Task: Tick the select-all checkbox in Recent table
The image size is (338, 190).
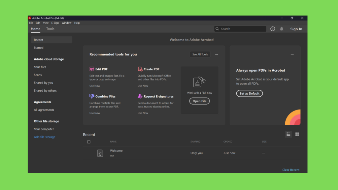Action: tap(89, 142)
